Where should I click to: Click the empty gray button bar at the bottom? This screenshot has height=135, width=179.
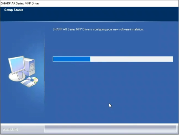point(110,129)
